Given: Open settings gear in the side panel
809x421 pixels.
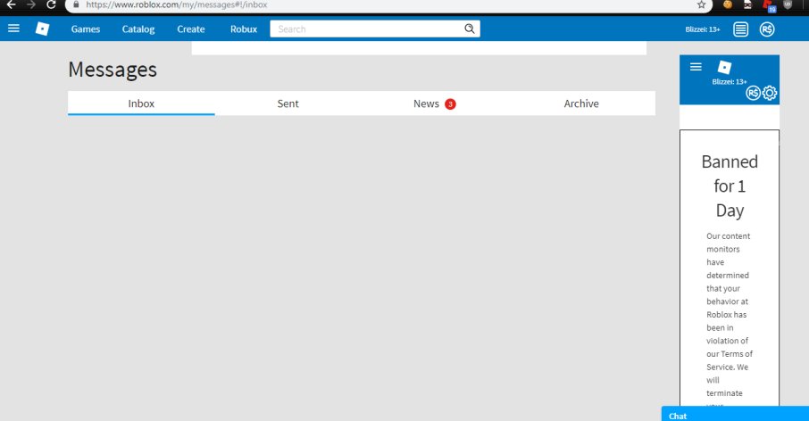Looking at the screenshot, I should click(770, 94).
